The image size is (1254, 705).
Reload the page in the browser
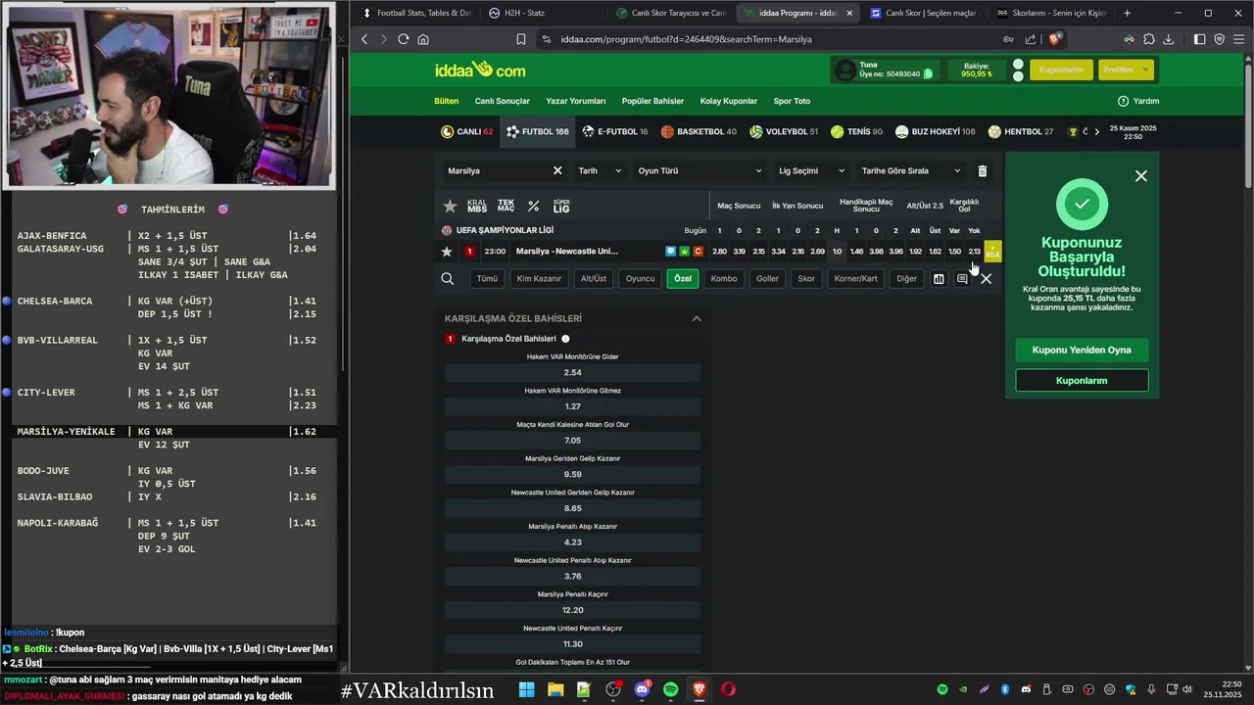403,39
